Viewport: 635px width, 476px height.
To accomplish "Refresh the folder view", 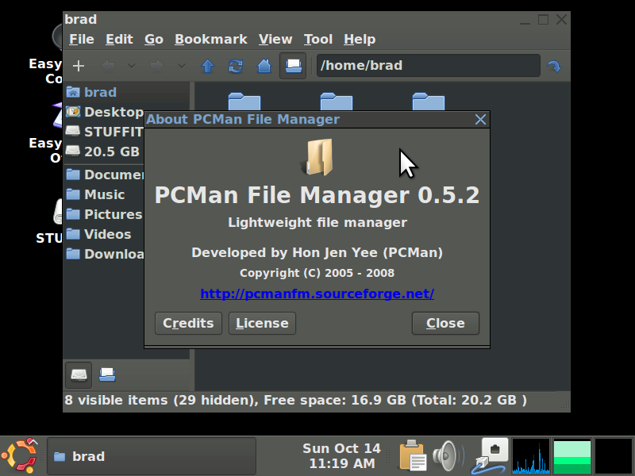I will tap(236, 66).
